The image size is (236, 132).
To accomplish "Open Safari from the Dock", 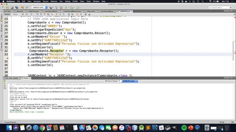I will coord(36,128).
